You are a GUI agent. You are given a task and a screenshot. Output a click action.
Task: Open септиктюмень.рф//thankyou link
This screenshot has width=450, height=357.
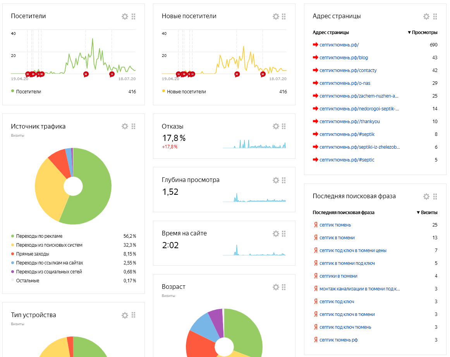350,122
